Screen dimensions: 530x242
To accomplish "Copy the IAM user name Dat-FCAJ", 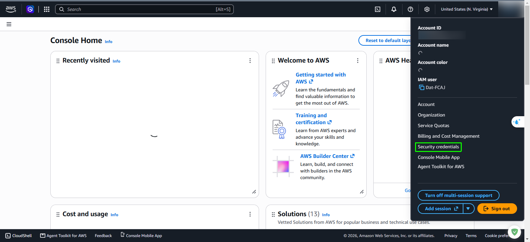I will click(x=422, y=87).
